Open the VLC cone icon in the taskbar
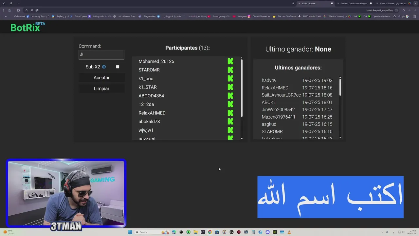 (x=289, y=232)
